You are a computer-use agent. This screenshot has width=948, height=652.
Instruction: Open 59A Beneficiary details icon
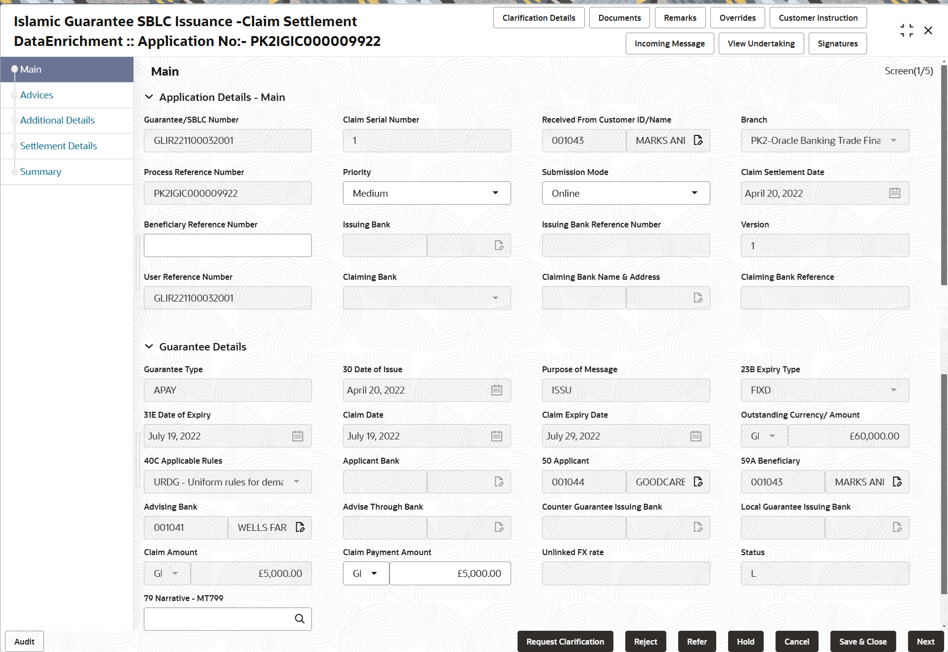897,482
